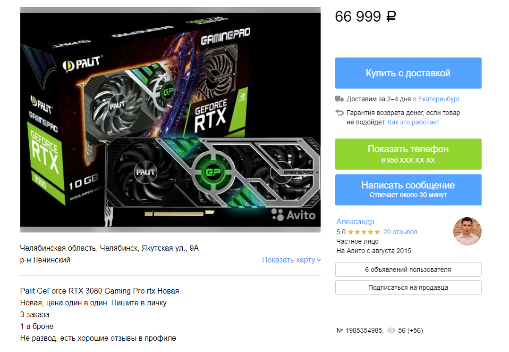Click the eye views counter icon

coord(391,330)
